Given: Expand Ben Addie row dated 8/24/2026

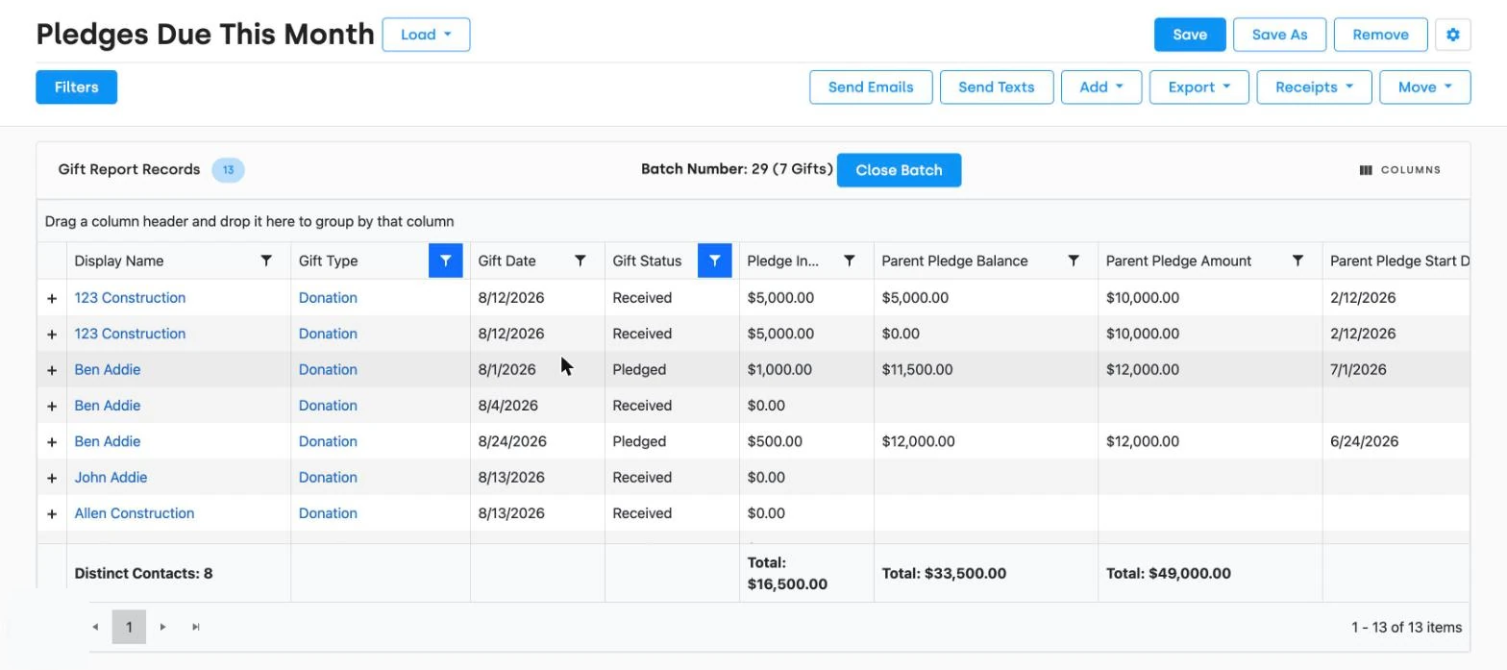Looking at the screenshot, I should click(52, 442).
